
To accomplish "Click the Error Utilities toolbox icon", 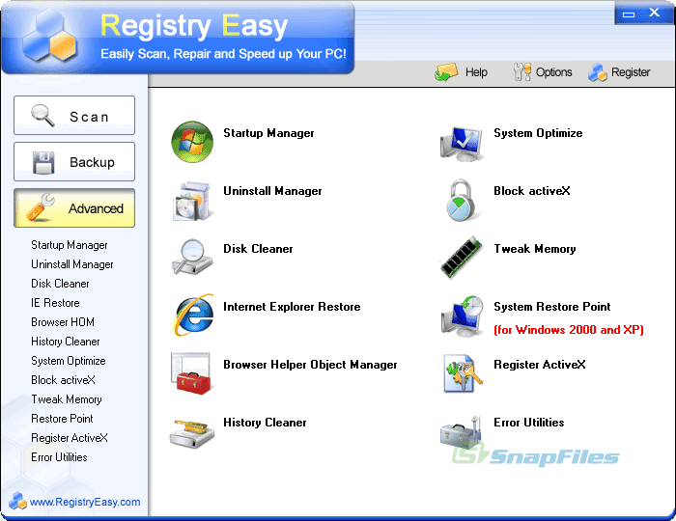I will pyautogui.click(x=462, y=432).
